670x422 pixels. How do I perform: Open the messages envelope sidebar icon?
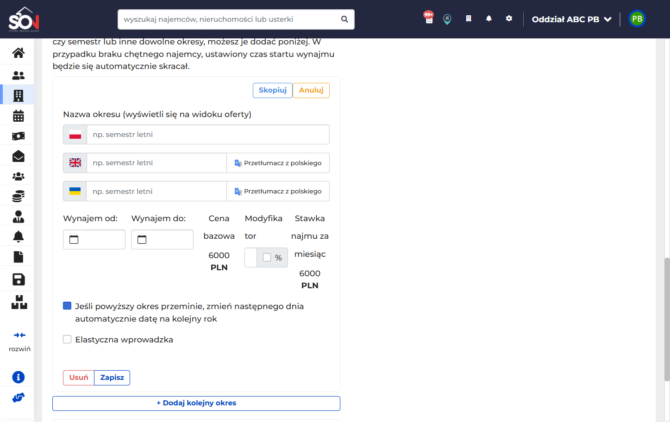19,156
